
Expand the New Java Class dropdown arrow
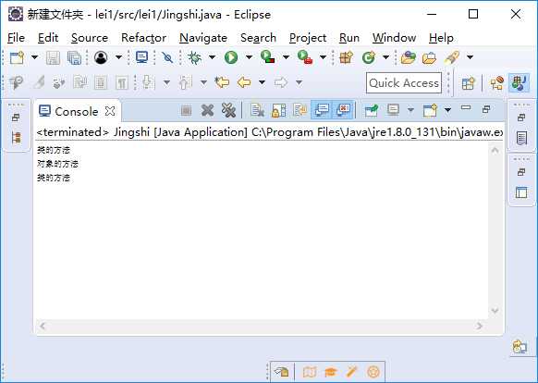click(386, 57)
